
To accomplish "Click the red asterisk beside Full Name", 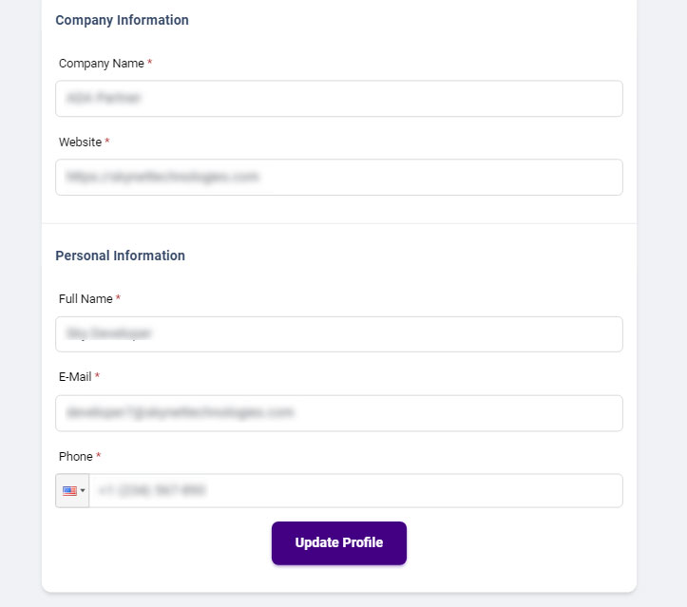I will pyautogui.click(x=119, y=298).
